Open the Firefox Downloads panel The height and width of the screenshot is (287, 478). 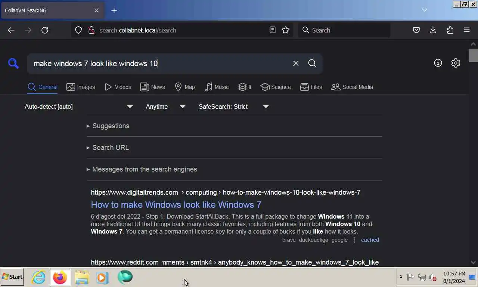(433, 30)
